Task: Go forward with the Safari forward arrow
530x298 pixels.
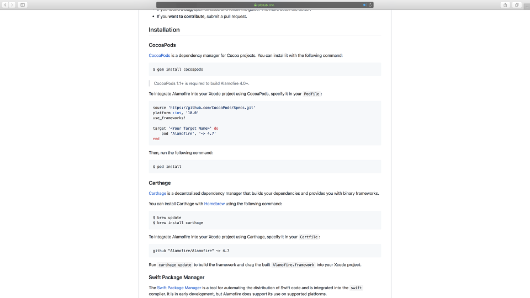Action: (x=12, y=5)
